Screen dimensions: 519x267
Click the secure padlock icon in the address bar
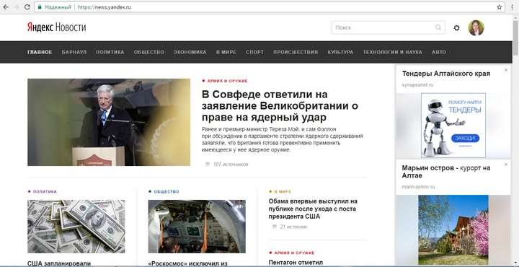pyautogui.click(x=40, y=7)
